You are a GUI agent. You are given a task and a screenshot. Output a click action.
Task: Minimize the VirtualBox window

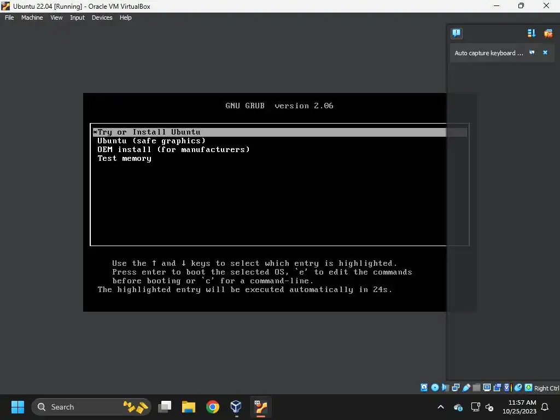[x=497, y=6]
